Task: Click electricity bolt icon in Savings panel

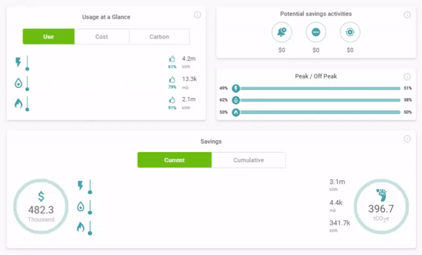Action: (80, 185)
